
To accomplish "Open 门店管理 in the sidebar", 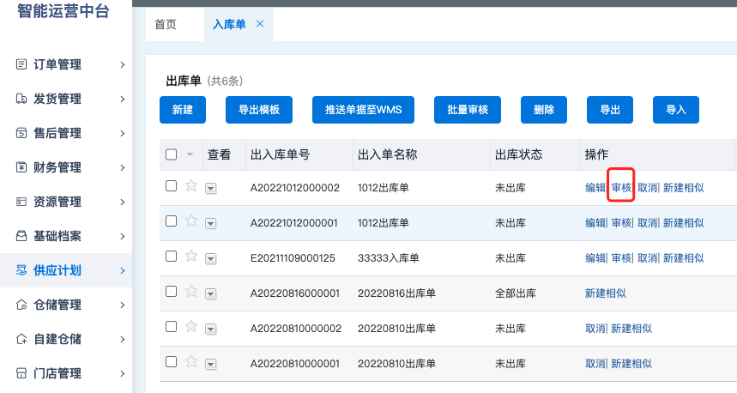I will tap(66, 373).
